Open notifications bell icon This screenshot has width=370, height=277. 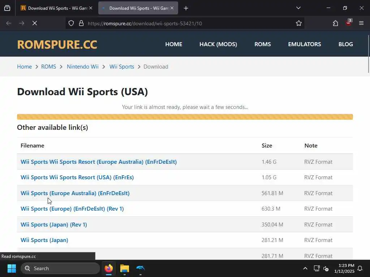tap(360, 268)
